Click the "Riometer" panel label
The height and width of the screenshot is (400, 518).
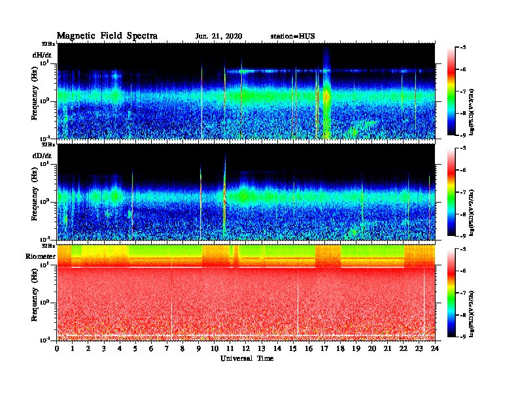pos(41,256)
